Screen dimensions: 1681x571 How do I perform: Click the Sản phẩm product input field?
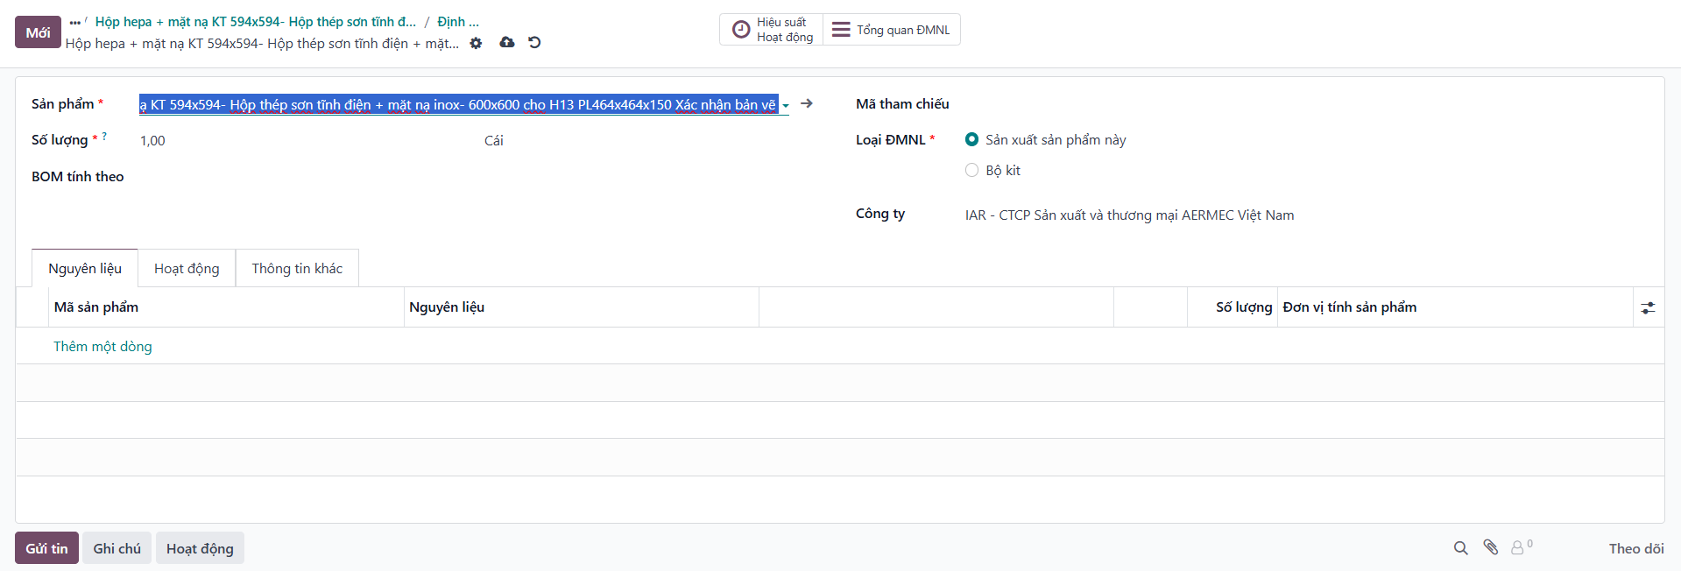point(458,104)
